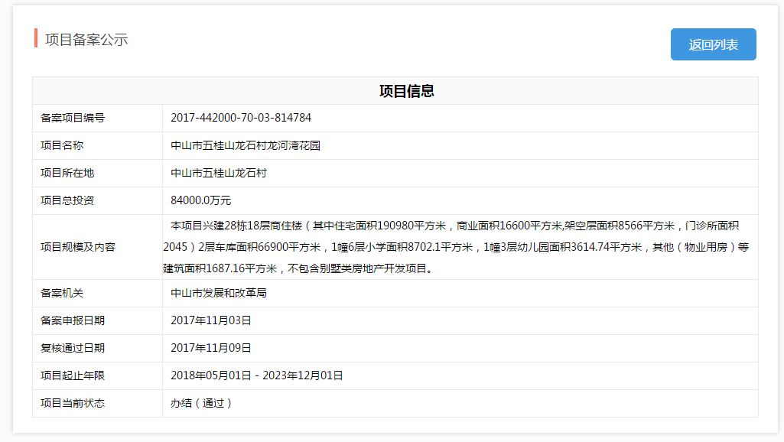Image resolution: width=784 pixels, height=442 pixels.
Task: Select project number 2017-442000-70-03-814784
Action: click(x=241, y=118)
